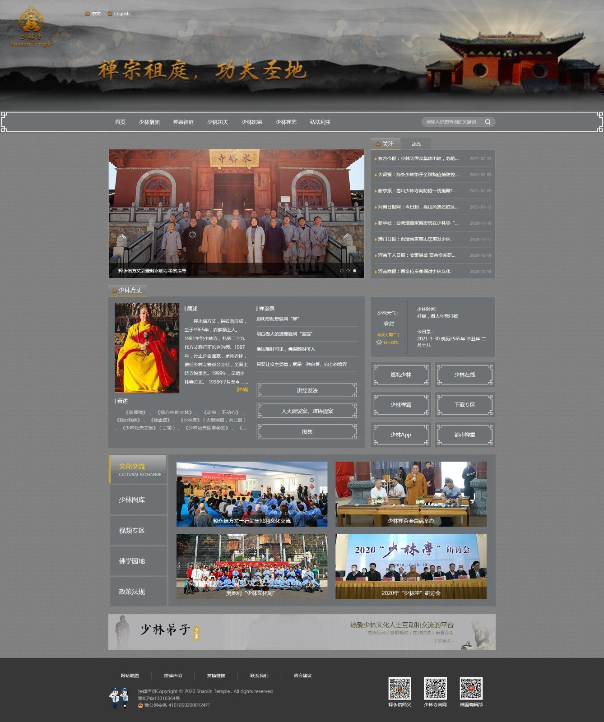Open the 都市禅堂 button
The height and width of the screenshot is (722, 604).
pyautogui.click(x=465, y=435)
